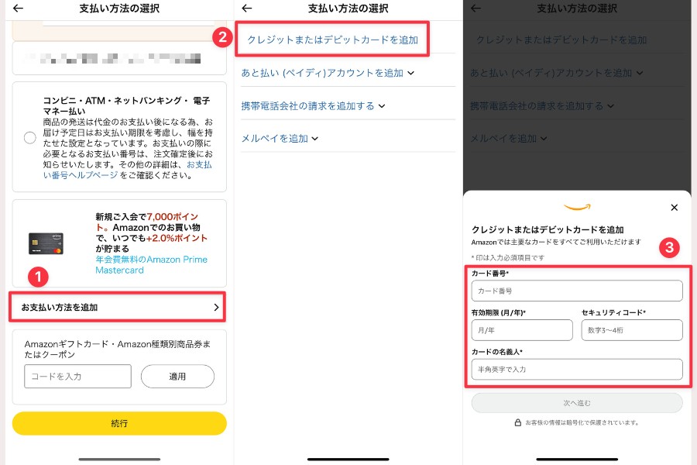This screenshot has width=697, height=465.
Task: Tap the back arrow on the middle screen
Action: click(247, 8)
